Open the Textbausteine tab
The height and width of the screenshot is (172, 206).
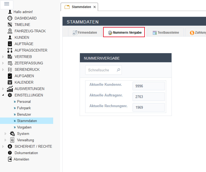165,33
